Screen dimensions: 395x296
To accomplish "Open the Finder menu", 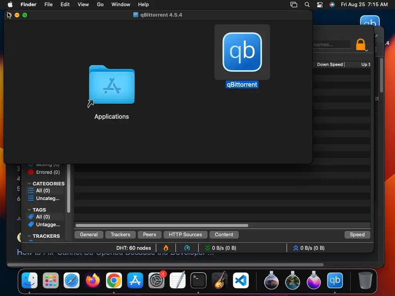I will (x=28, y=5).
